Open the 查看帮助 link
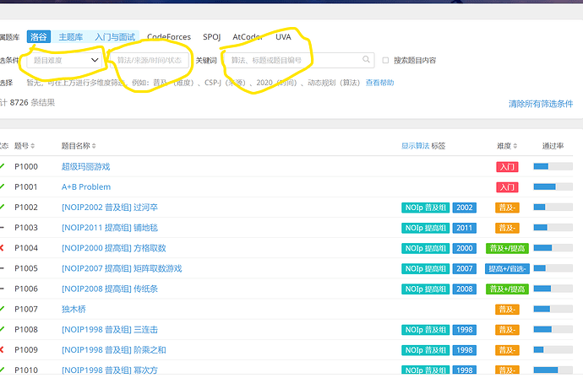The width and height of the screenshot is (583, 378). tap(379, 83)
